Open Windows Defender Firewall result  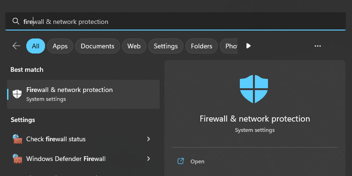[83, 159]
